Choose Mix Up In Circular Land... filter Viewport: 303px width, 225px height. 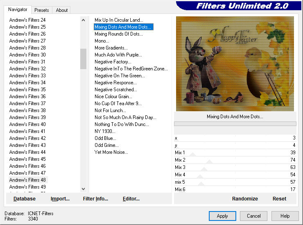(119, 20)
